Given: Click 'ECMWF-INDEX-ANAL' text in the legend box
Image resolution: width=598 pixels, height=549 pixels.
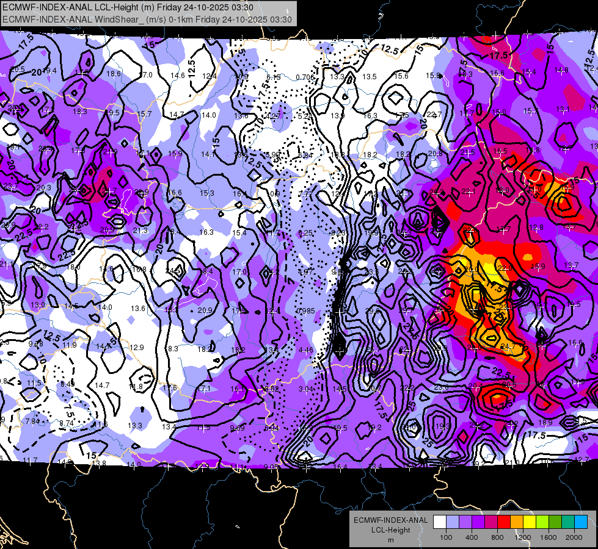Looking at the screenshot, I should tap(390, 520).
